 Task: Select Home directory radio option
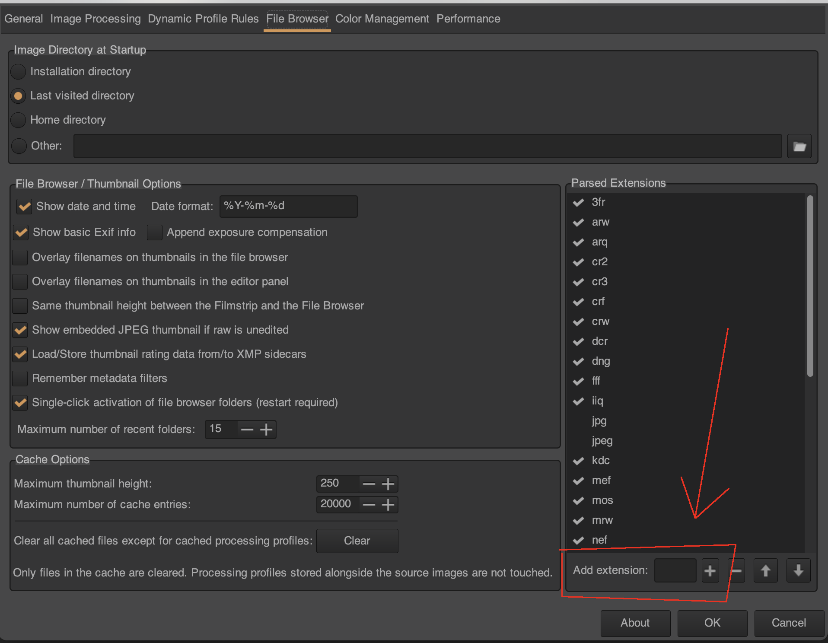[19, 120]
